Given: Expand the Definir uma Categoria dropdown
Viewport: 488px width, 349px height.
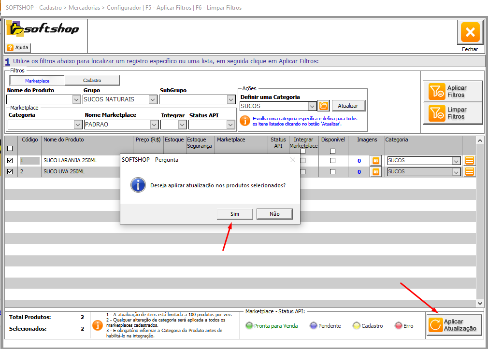Looking at the screenshot, I should click(x=312, y=106).
